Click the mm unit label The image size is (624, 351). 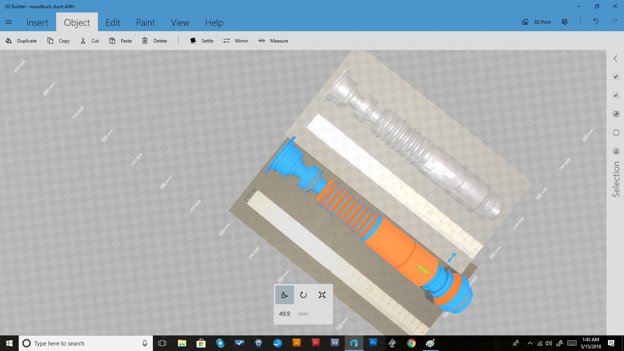pos(303,314)
